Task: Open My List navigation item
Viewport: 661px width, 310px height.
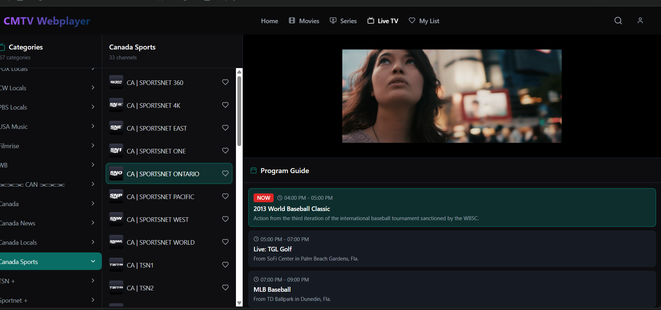Action: [424, 21]
